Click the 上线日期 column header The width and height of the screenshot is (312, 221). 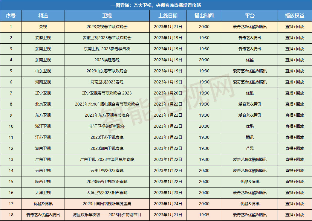pyautogui.click(x=168, y=16)
